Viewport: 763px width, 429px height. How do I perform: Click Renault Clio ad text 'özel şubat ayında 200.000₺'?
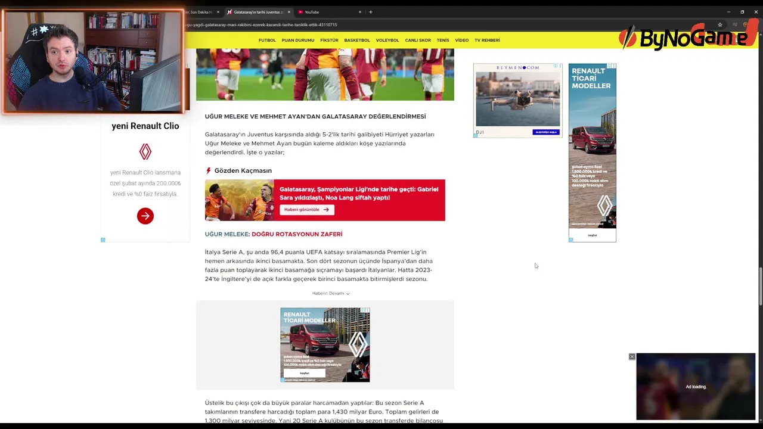[x=145, y=184]
